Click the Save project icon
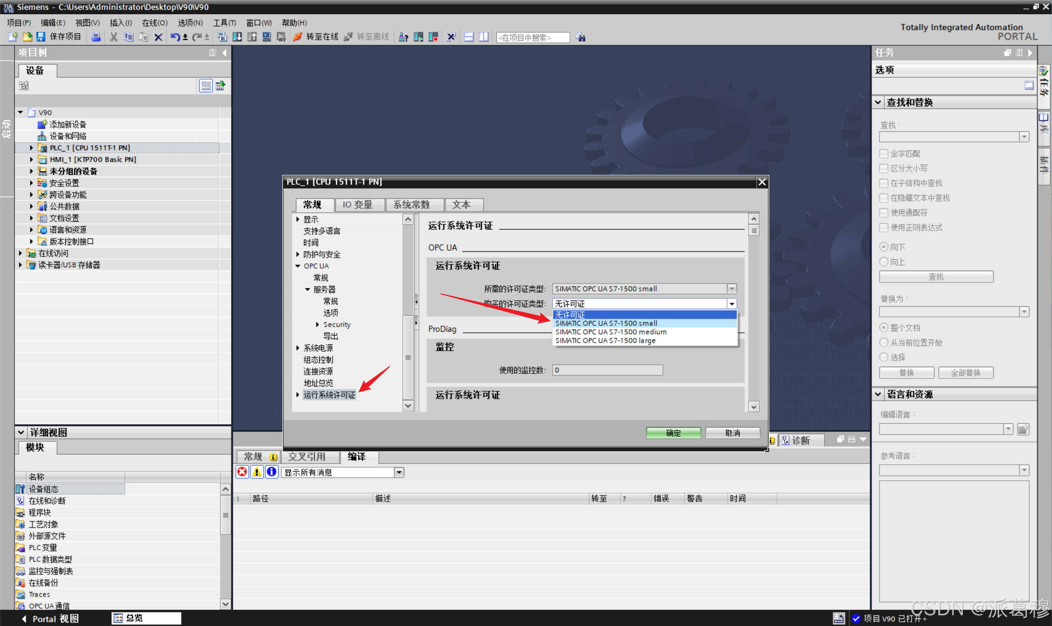1052x626 pixels. click(41, 37)
